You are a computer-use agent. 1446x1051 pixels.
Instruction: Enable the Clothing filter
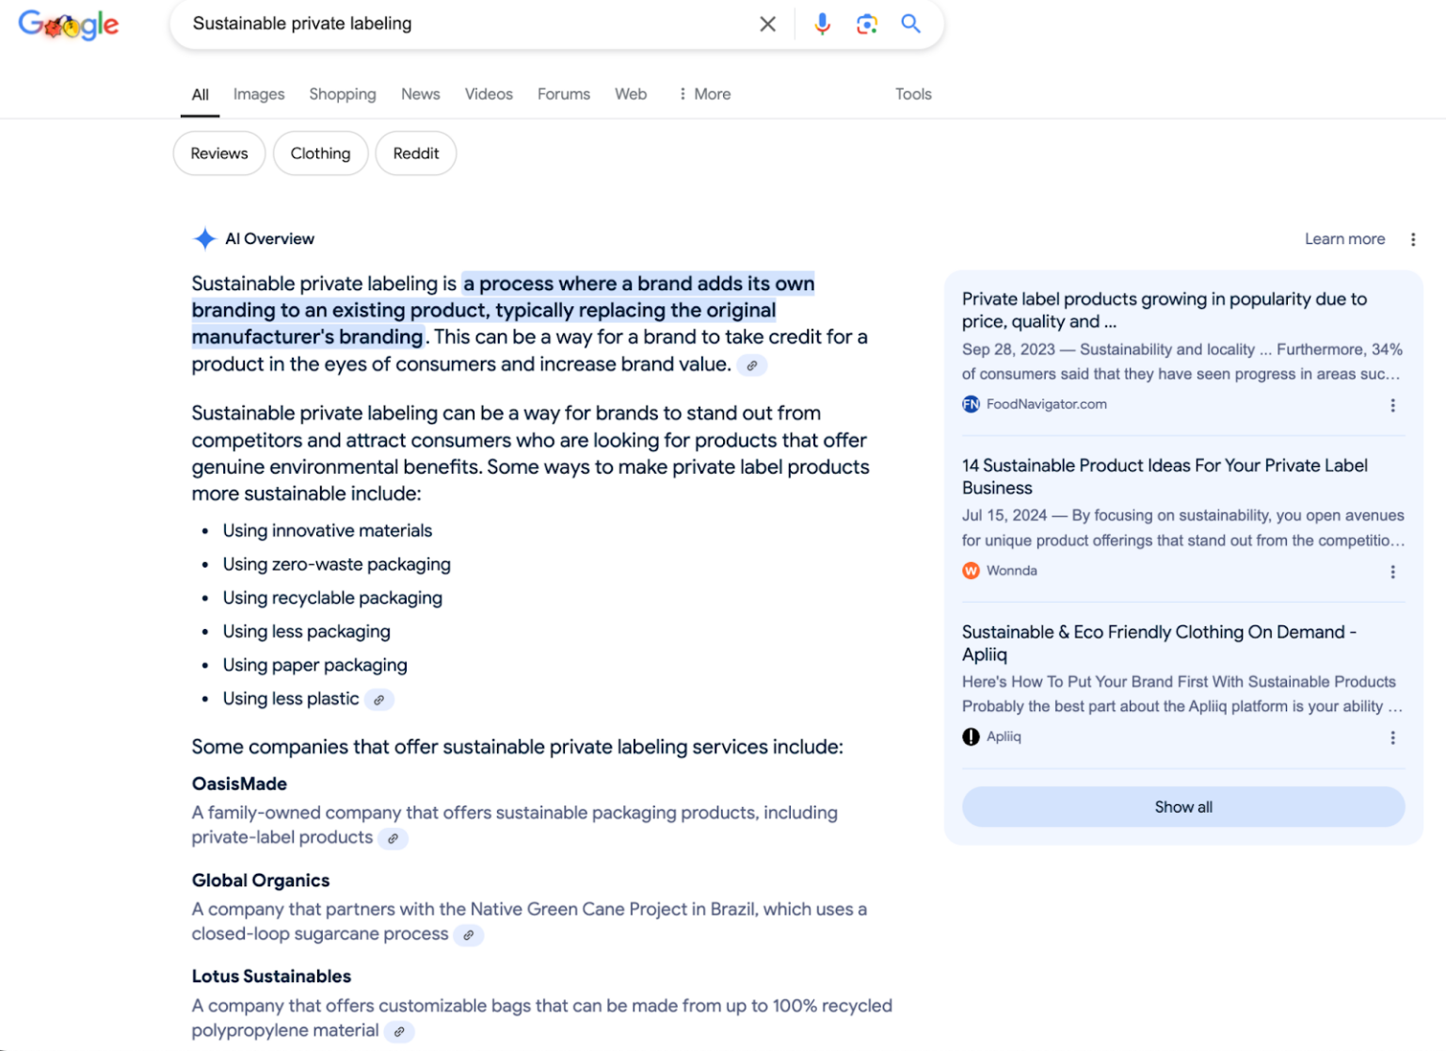point(320,153)
